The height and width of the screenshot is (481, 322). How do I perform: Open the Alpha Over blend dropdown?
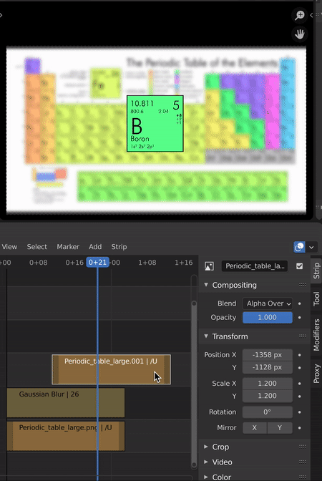(x=268, y=303)
